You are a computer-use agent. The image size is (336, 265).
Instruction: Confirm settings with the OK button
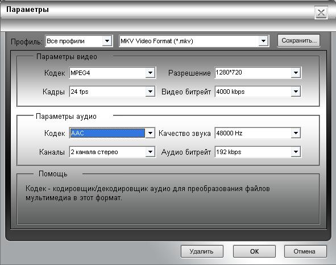[x=254, y=251]
